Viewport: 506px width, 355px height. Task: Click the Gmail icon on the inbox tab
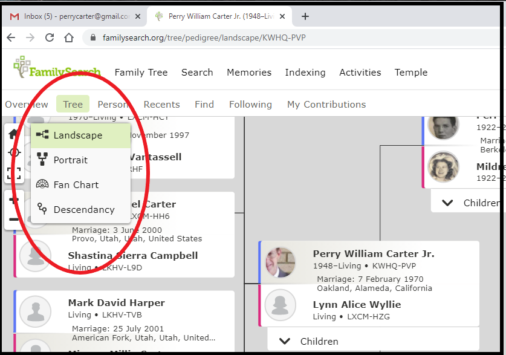pos(13,16)
